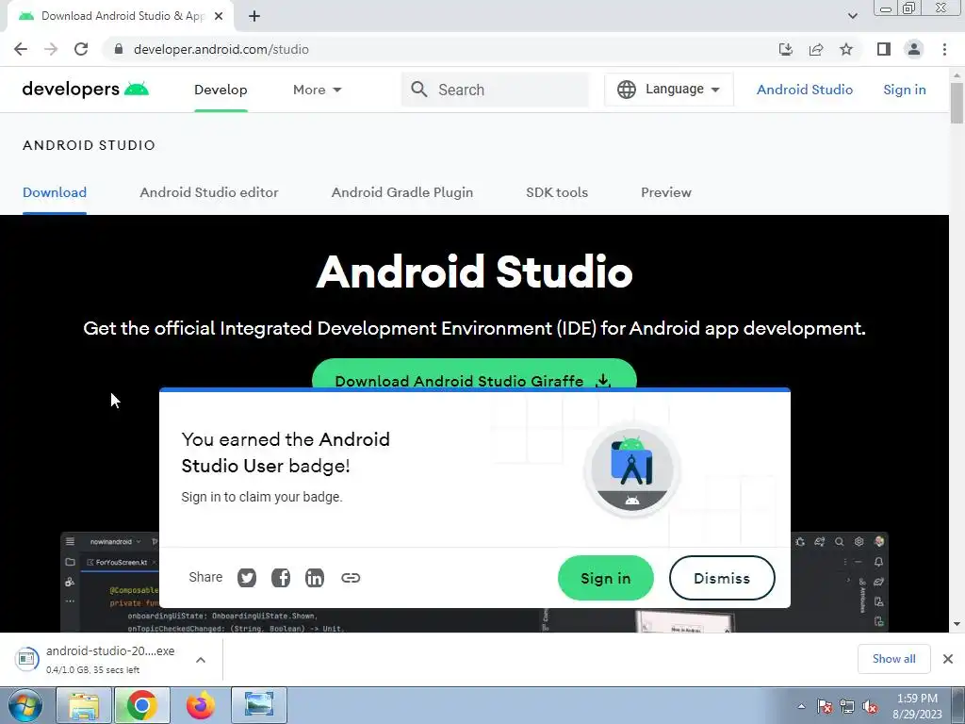Open the Windows Start menu
Viewport: 965px width, 724px height.
click(25, 705)
